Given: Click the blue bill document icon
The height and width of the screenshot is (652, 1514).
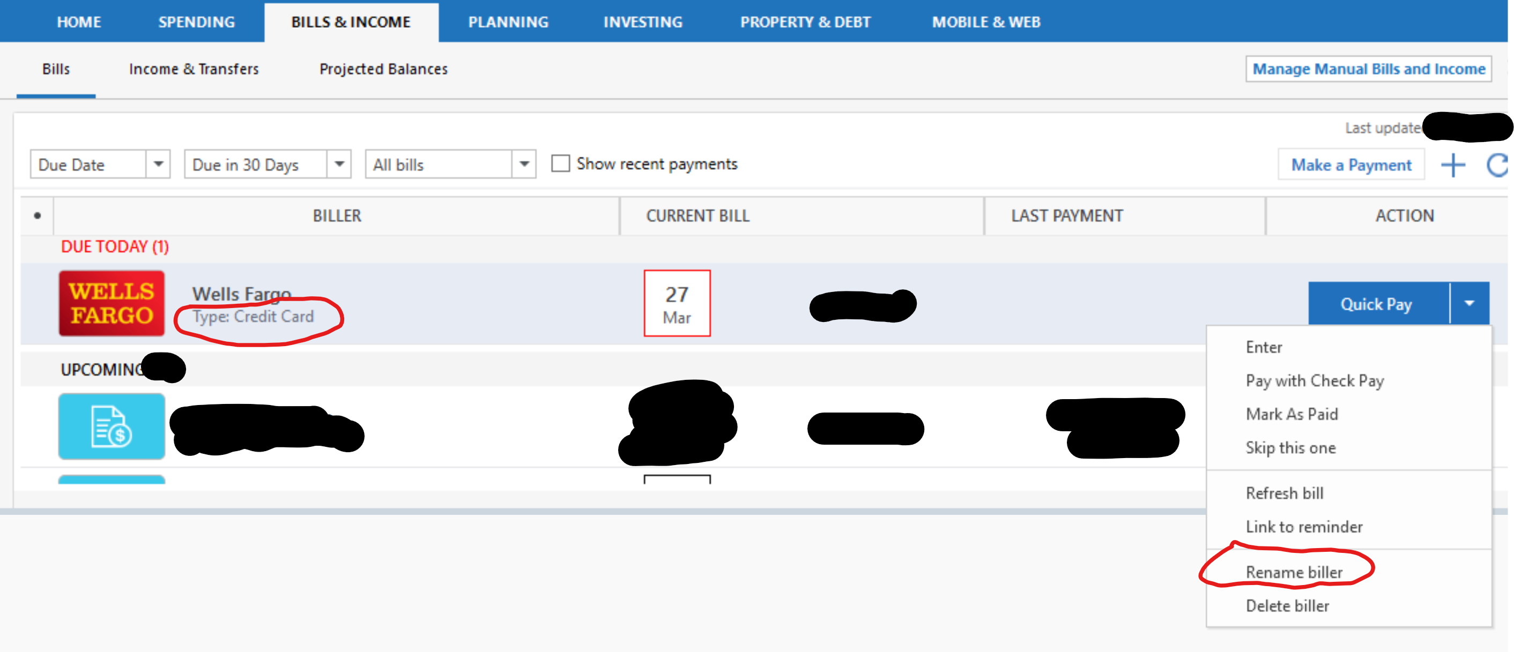Looking at the screenshot, I should (112, 426).
